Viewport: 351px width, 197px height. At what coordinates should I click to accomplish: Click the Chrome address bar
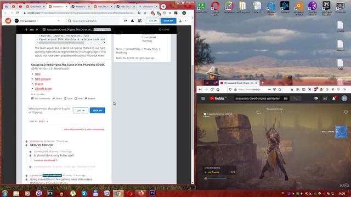click(82, 13)
